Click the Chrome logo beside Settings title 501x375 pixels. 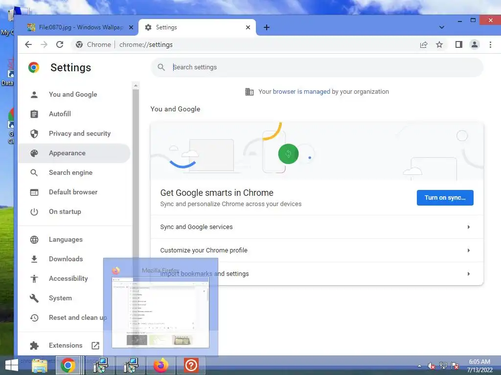click(34, 67)
